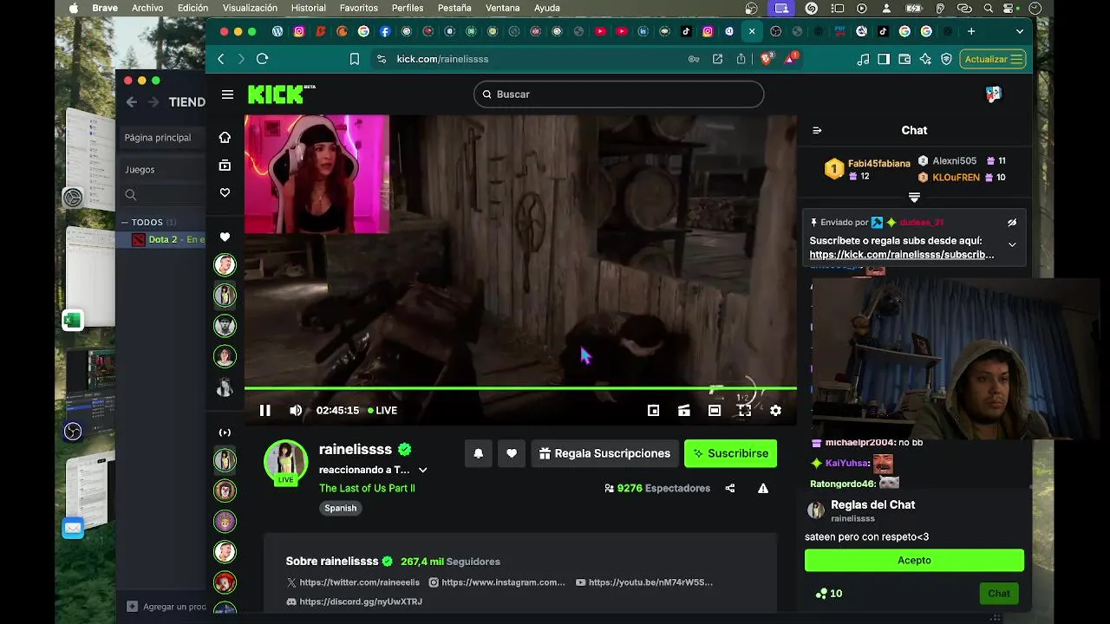
Task: Open the Visualización menu
Action: [250, 8]
